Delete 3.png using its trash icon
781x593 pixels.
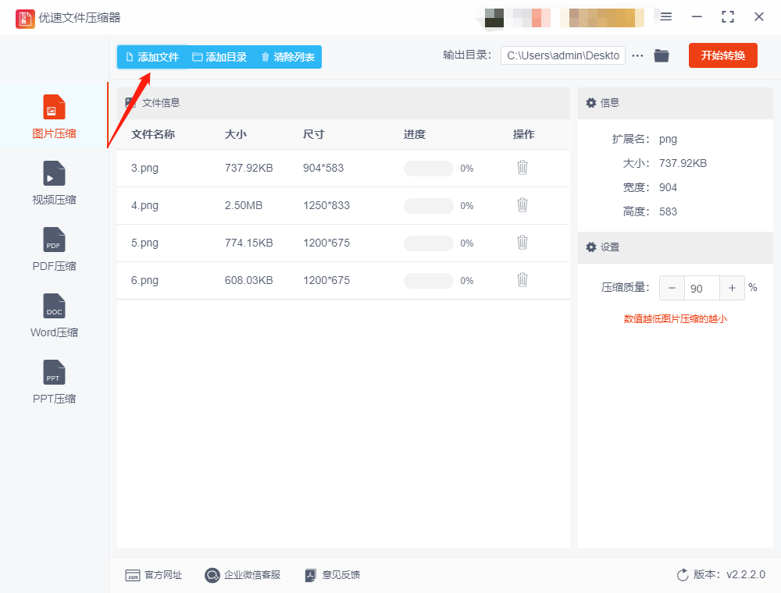pyautogui.click(x=522, y=167)
